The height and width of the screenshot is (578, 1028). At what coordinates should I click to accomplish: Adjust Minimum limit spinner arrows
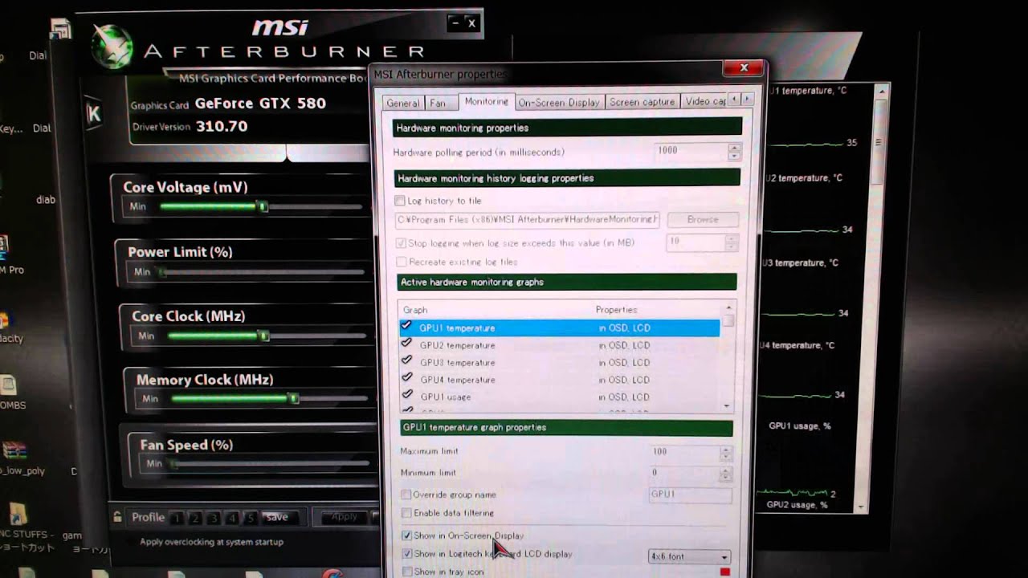point(726,473)
